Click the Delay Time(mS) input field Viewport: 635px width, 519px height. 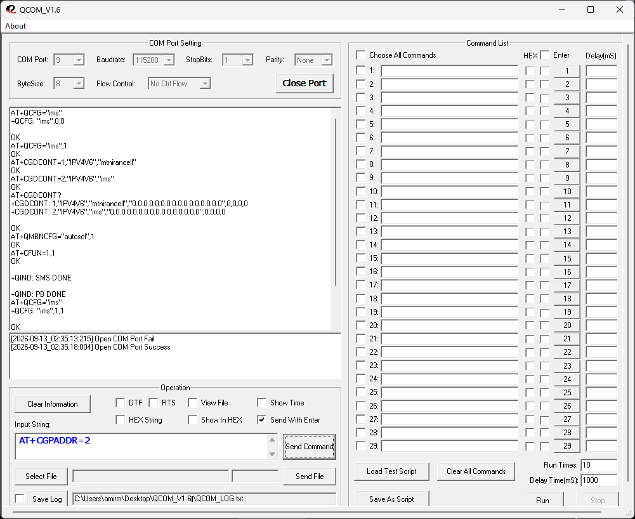click(x=599, y=480)
